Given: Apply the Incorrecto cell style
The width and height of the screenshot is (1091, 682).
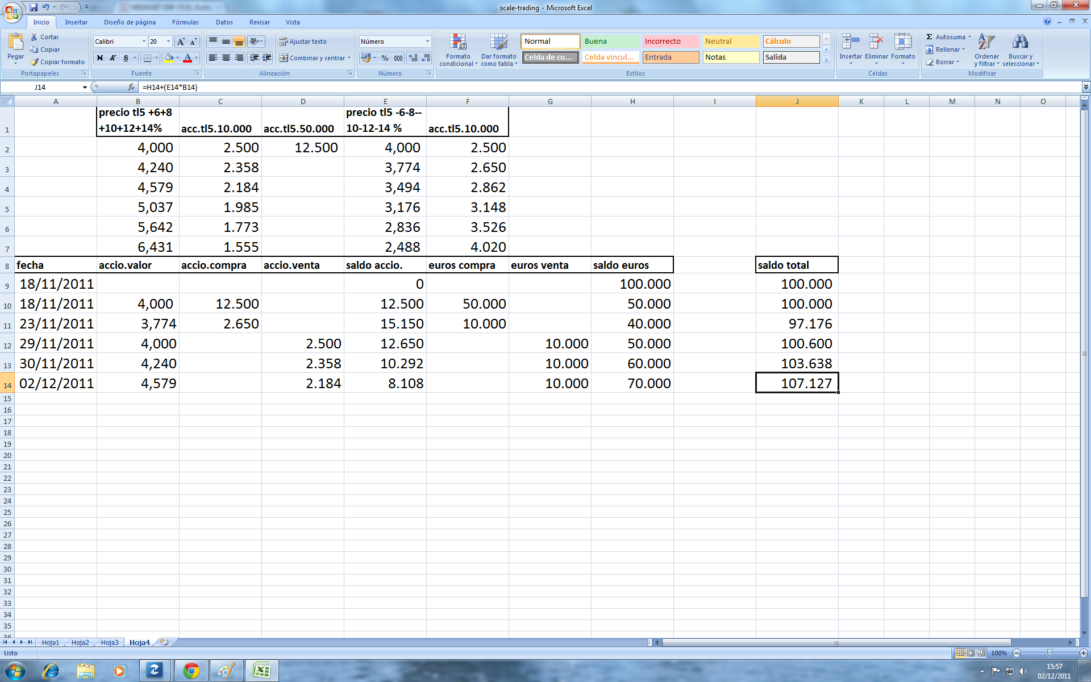Looking at the screenshot, I should pos(670,41).
